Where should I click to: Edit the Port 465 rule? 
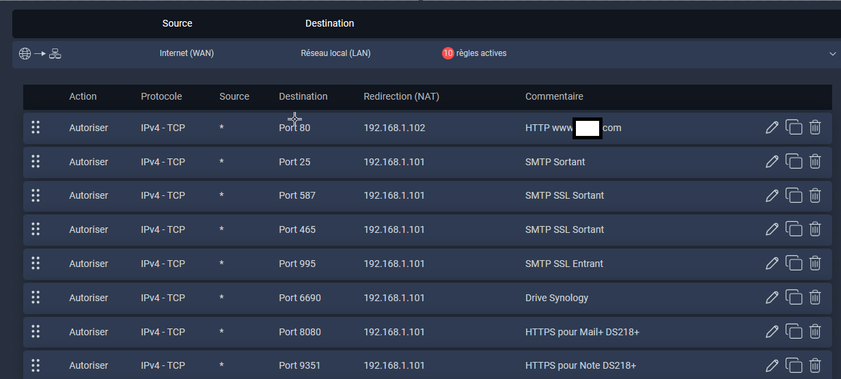[x=772, y=229]
